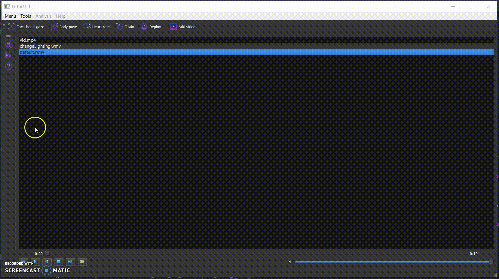499x279 pixels.
Task: Click the D-BAMLT app icon in title bar
Action: click(7, 7)
